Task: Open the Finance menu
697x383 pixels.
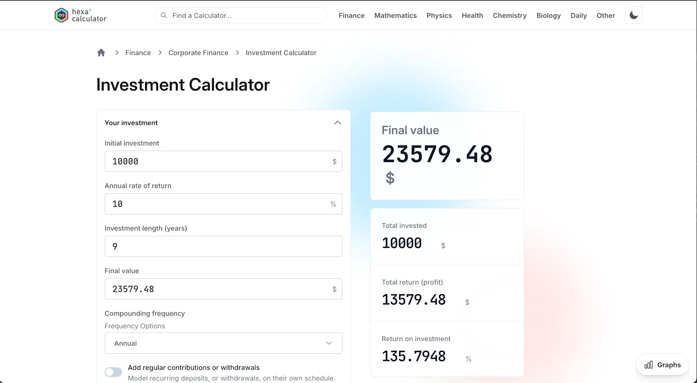Action: 352,15
